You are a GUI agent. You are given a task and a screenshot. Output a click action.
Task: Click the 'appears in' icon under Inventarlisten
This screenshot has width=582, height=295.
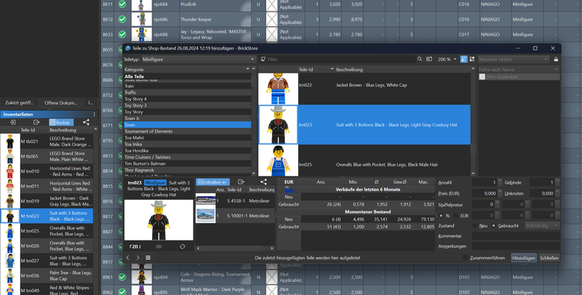[x=13, y=122]
